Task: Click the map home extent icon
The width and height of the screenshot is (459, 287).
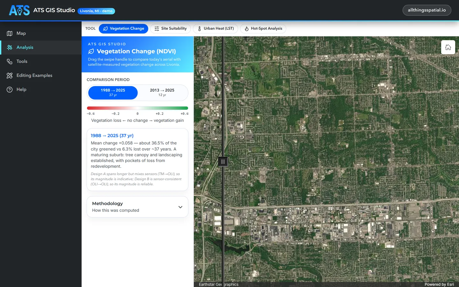Action: [448, 47]
